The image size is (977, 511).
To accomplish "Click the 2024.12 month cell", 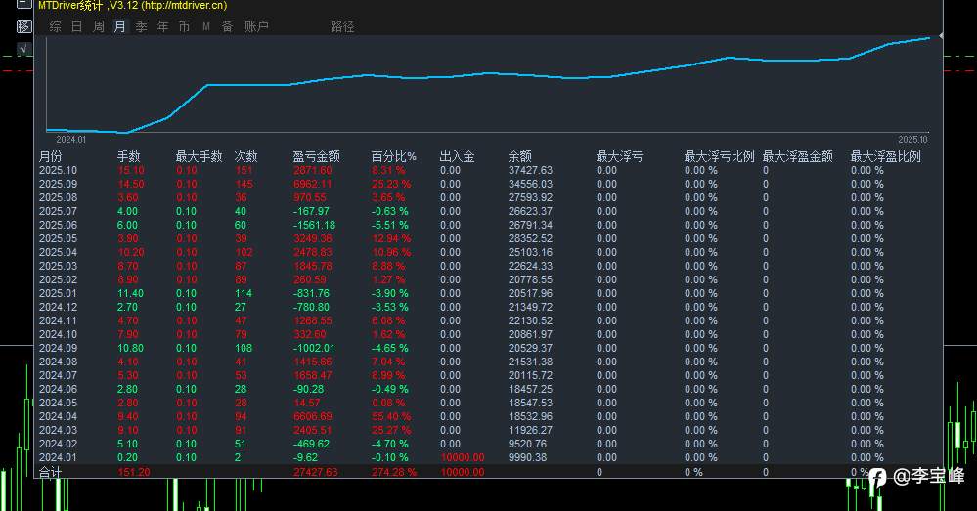I will 58,307.
